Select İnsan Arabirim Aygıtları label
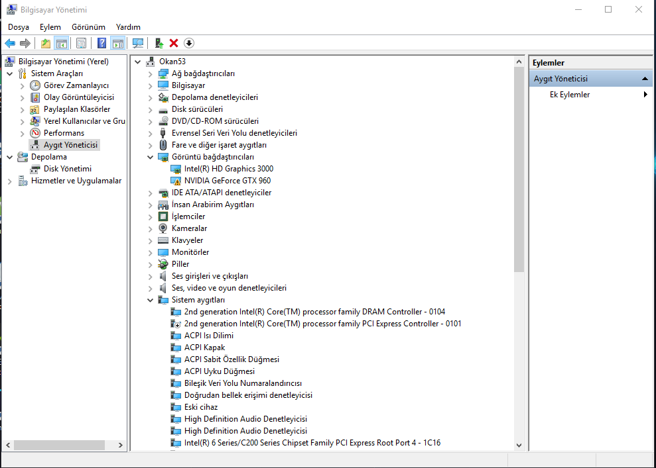Image resolution: width=656 pixels, height=468 pixels. [212, 205]
